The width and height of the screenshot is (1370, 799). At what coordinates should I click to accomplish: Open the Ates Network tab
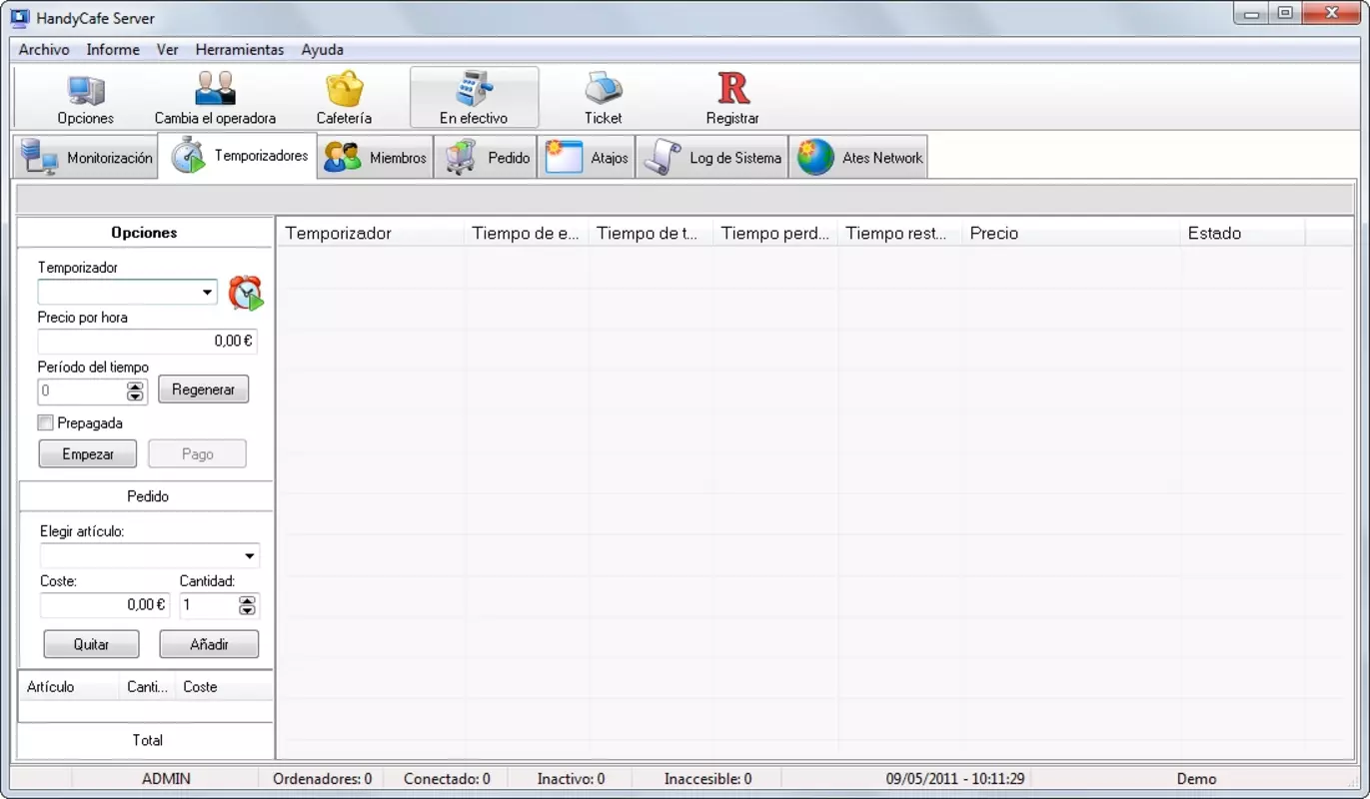859,158
